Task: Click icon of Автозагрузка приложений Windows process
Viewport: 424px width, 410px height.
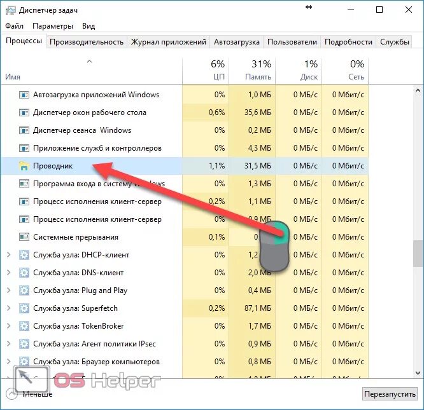Action: tap(24, 95)
